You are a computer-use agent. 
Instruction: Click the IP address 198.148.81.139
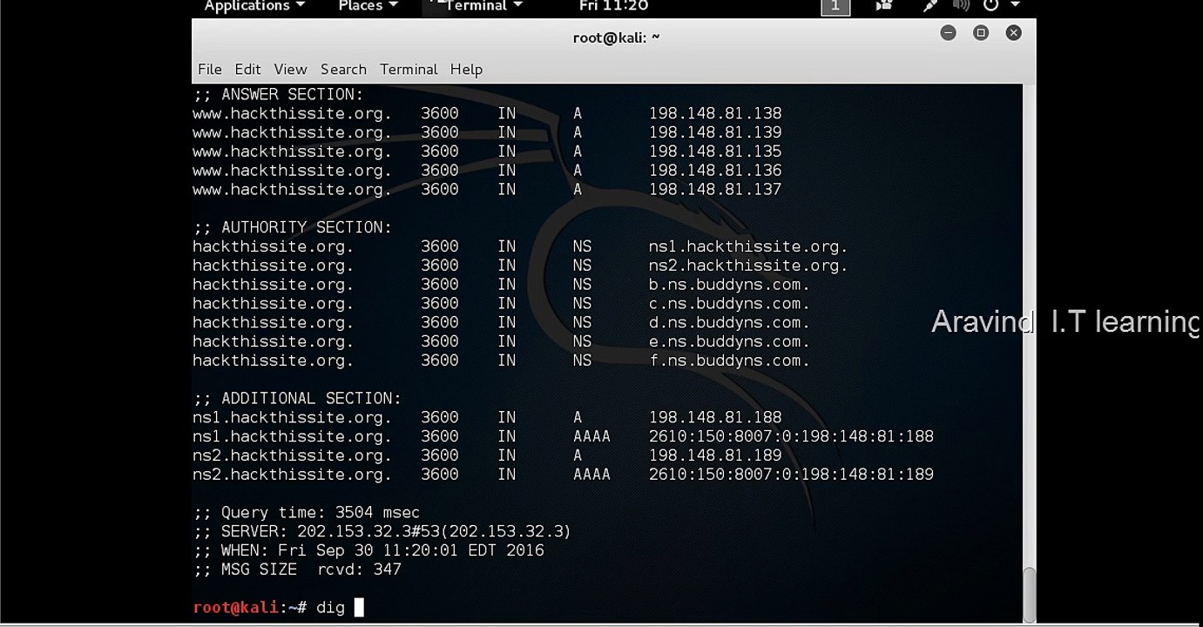point(715,132)
